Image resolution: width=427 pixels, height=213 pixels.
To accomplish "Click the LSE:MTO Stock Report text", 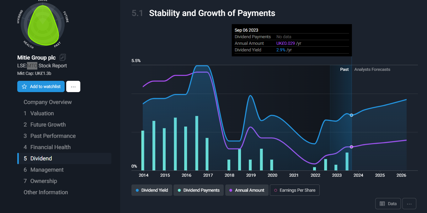I will [x=42, y=66].
